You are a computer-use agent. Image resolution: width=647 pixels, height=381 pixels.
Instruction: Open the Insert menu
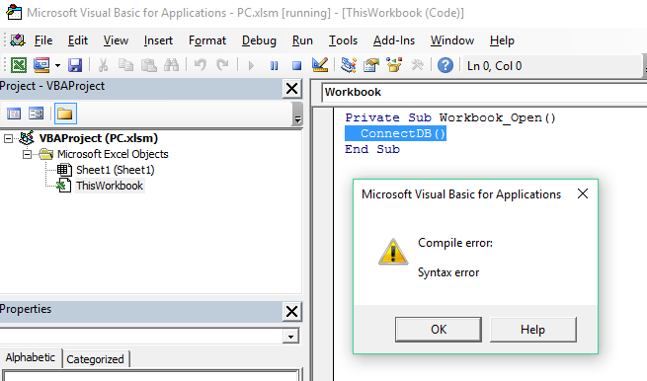coord(158,40)
